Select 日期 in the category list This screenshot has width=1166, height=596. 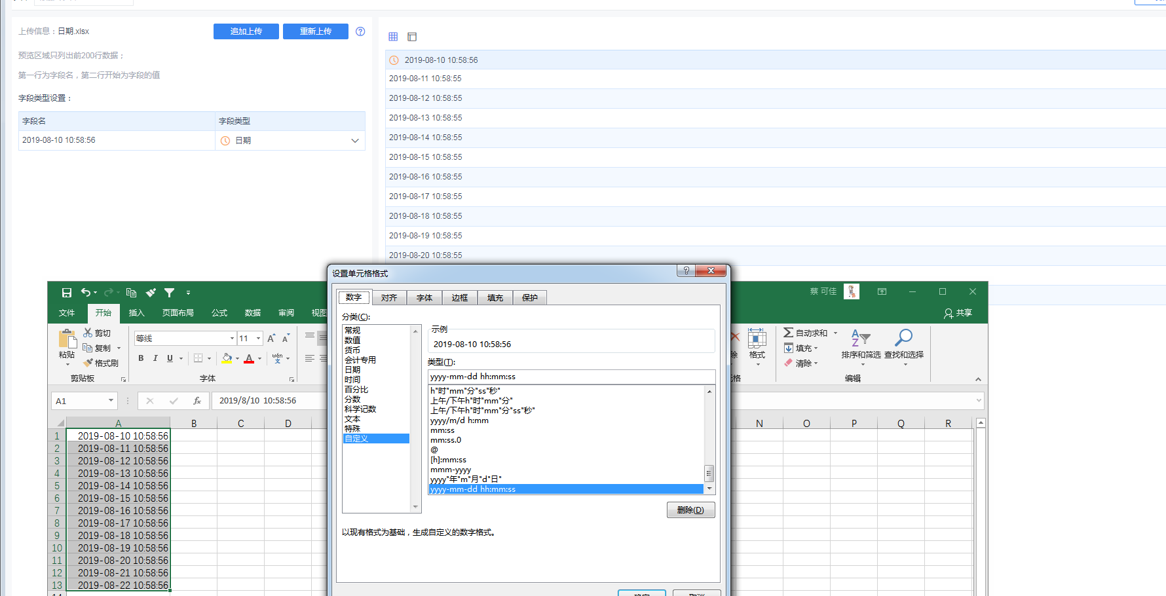(x=352, y=370)
